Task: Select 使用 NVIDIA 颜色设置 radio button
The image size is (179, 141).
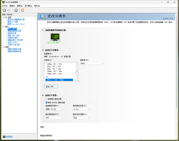Action: tap(46, 103)
